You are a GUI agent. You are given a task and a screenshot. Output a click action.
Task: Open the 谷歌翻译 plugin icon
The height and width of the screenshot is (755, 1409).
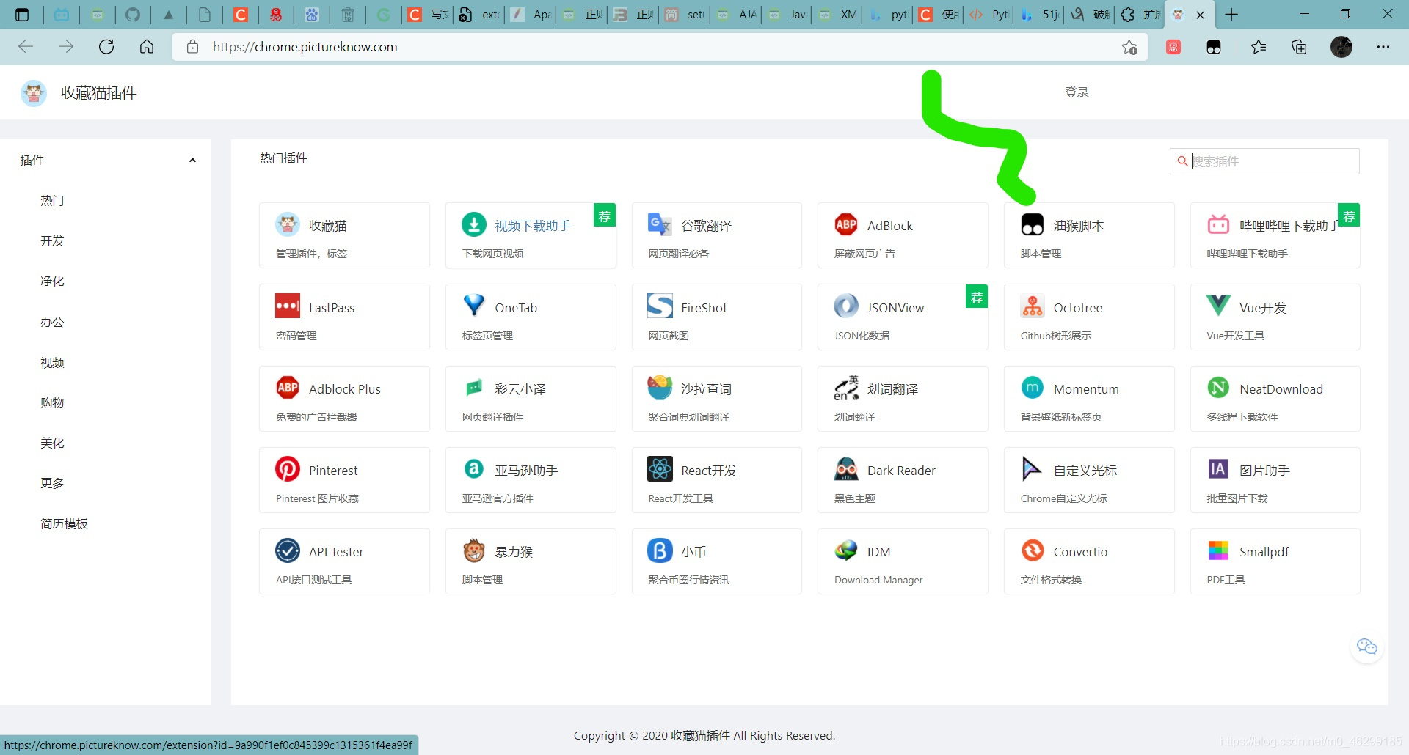click(x=660, y=225)
